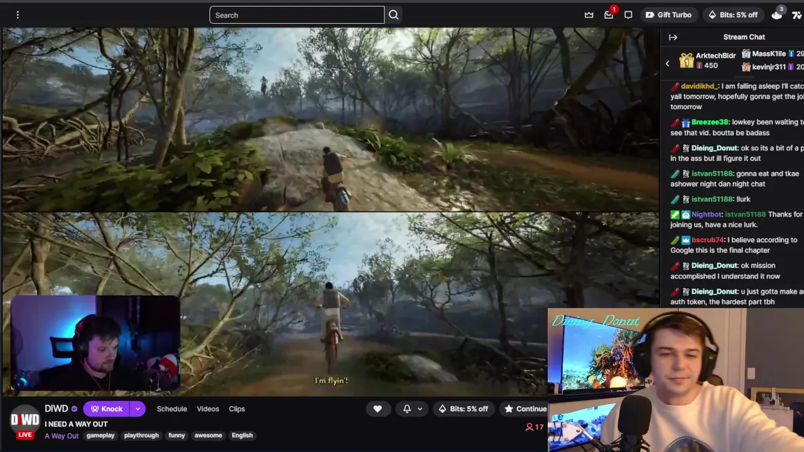804x452 pixels.
Task: Open the three-dot more menu
Action: (x=18, y=14)
